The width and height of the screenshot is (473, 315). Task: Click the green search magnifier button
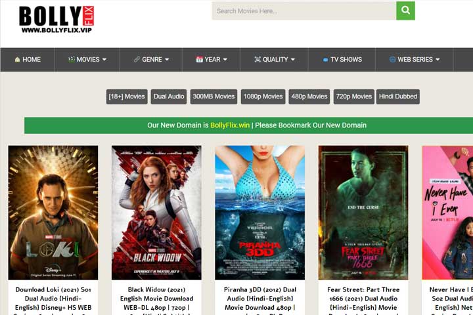pos(405,11)
